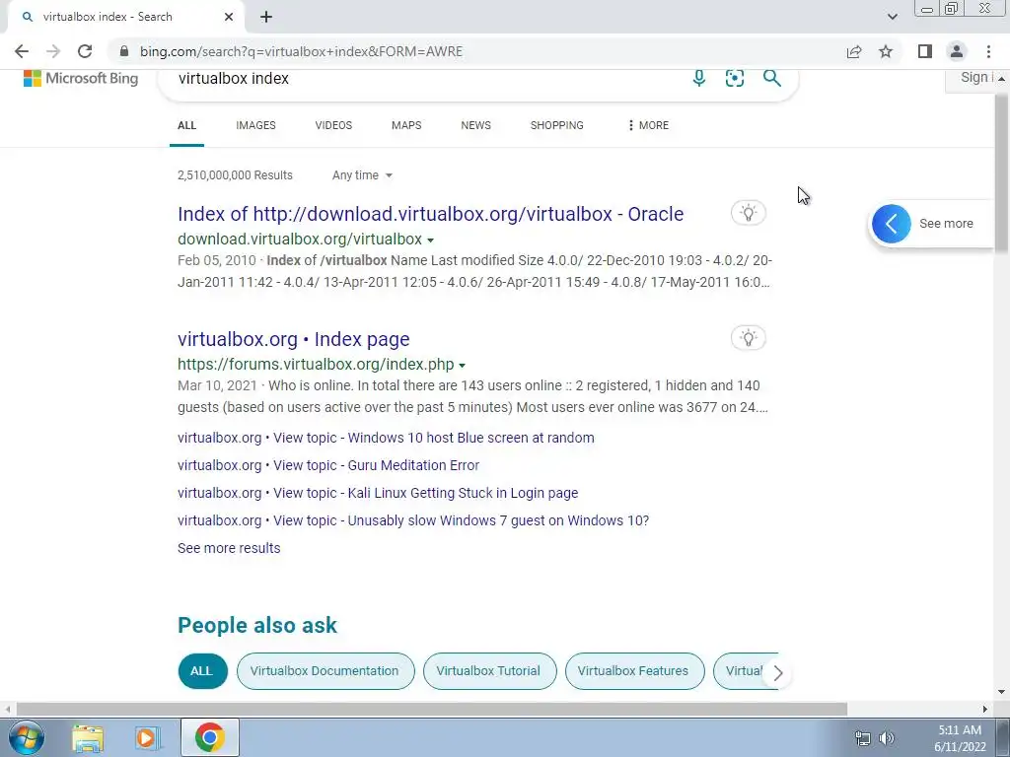Click the share page icon in address bar
Image resolution: width=1010 pixels, height=757 pixels.
click(854, 51)
